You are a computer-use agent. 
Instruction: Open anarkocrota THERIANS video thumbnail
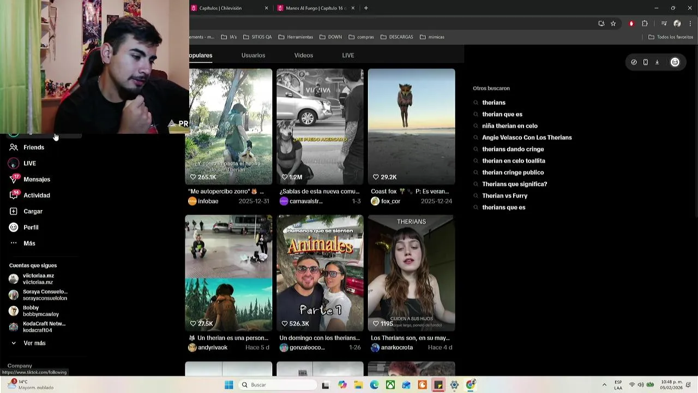pyautogui.click(x=412, y=273)
